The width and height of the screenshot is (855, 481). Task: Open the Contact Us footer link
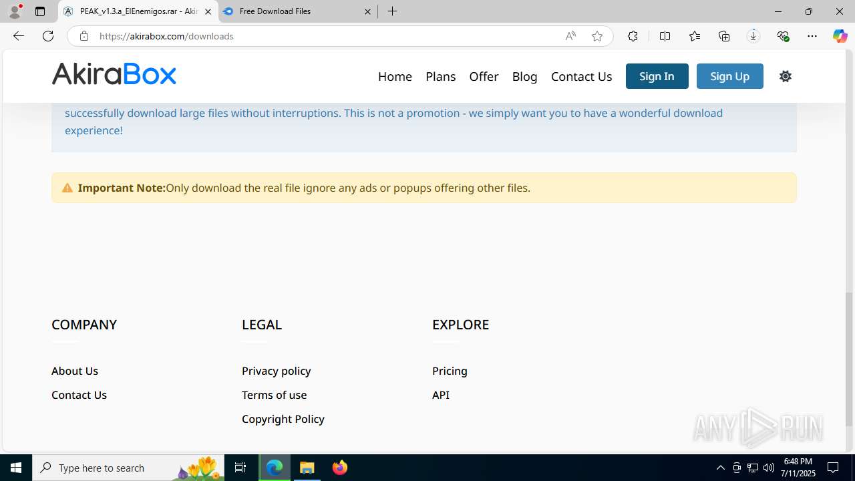79,395
